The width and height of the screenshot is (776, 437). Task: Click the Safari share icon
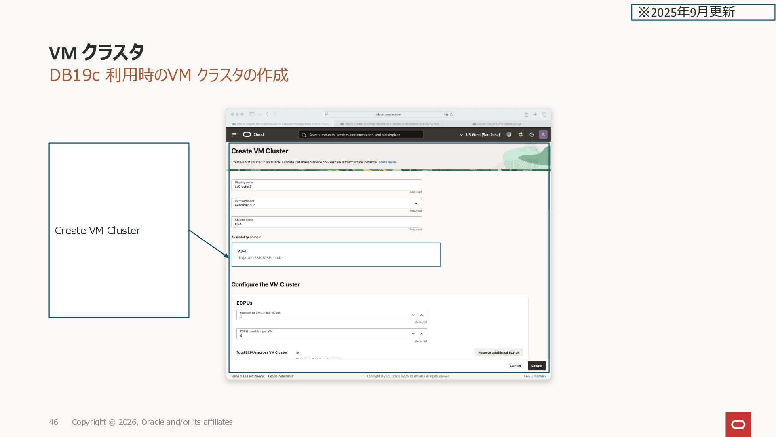click(x=526, y=115)
